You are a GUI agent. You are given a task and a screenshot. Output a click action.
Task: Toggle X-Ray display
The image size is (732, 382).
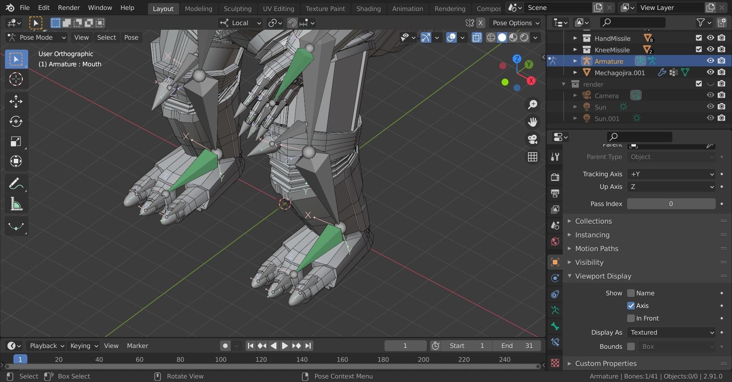click(x=477, y=37)
